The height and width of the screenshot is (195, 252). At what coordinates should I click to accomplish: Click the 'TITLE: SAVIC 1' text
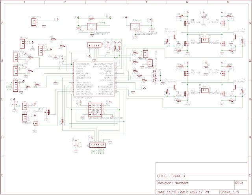(171, 176)
